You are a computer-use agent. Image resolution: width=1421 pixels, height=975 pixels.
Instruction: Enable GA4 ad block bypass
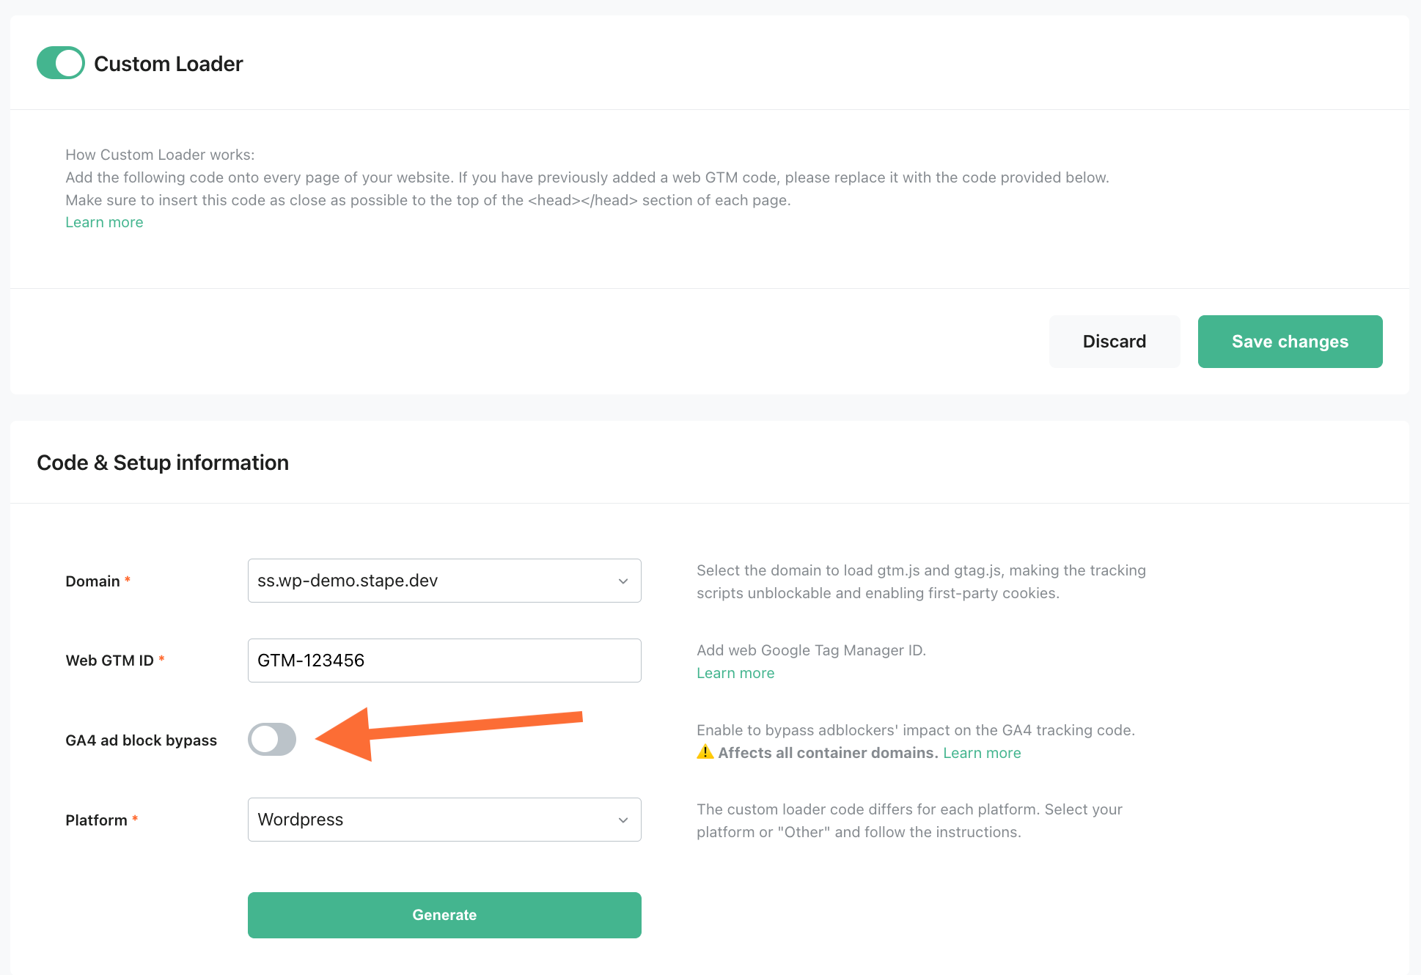(271, 740)
